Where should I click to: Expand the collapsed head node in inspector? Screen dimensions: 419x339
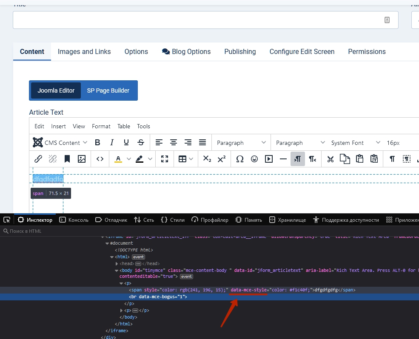117,264
